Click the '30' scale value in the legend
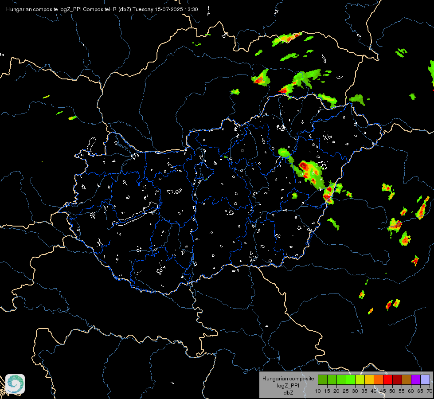 click(x=355, y=391)
